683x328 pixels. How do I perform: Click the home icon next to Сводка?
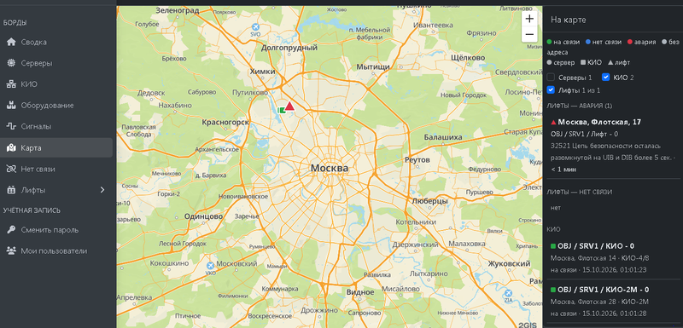click(11, 42)
